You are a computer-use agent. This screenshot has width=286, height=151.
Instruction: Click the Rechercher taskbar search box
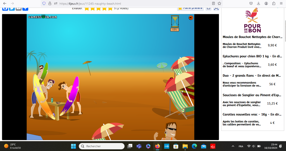point(102,146)
